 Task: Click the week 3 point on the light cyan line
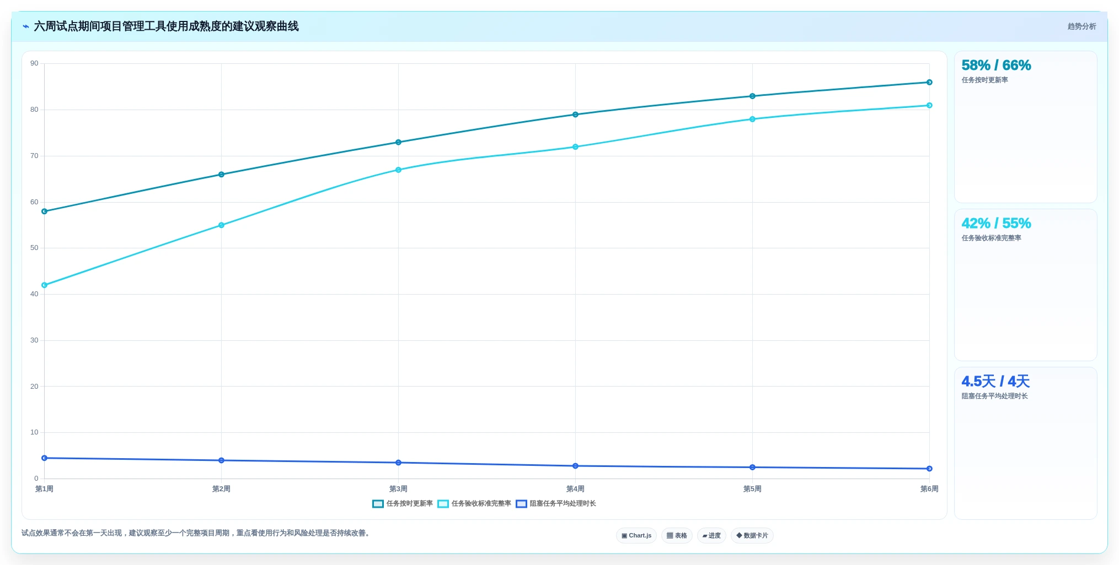(398, 170)
